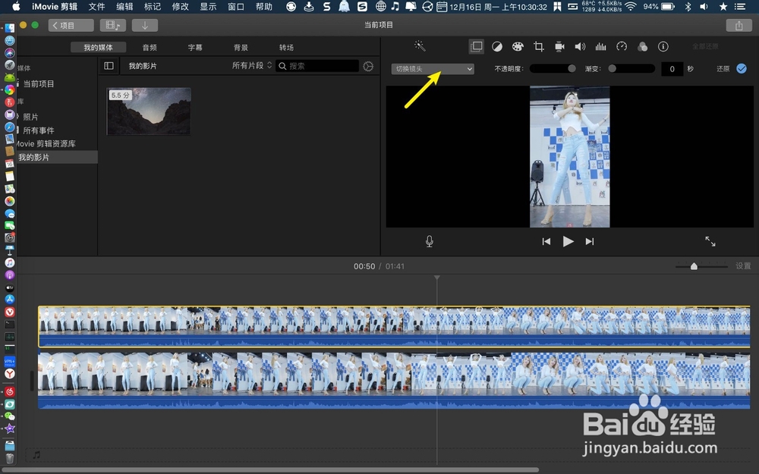Viewport: 759px width, 474px height.
Task: Adjust the timeline zoom slider
Action: click(x=701, y=266)
